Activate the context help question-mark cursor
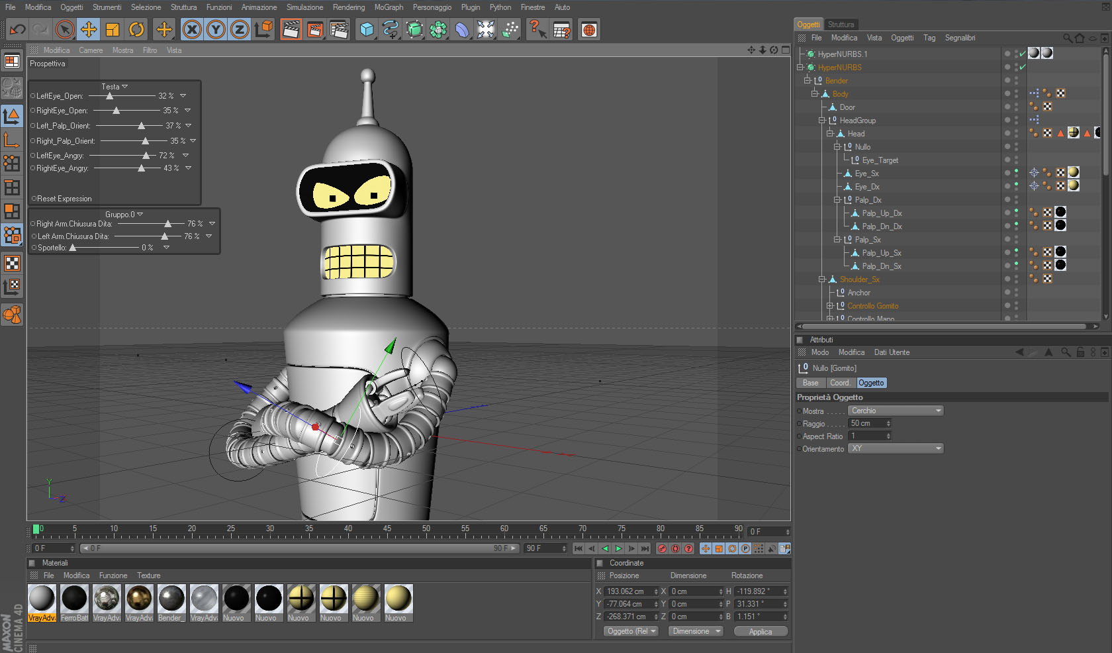The width and height of the screenshot is (1112, 653). (537, 30)
